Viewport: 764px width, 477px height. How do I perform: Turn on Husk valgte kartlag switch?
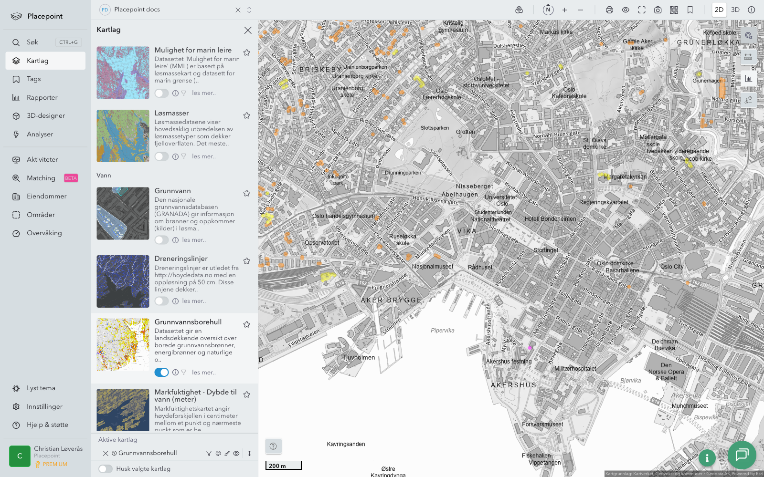(x=106, y=469)
